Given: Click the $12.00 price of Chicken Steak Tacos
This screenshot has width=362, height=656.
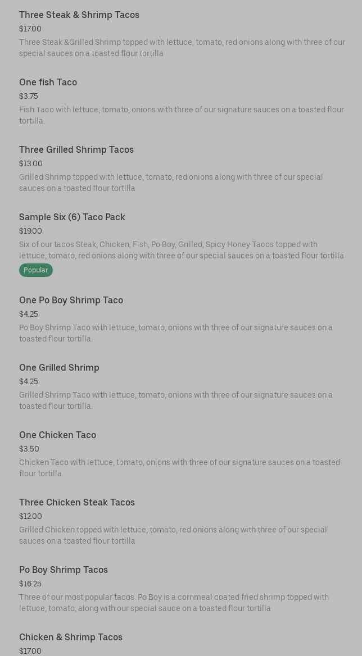Looking at the screenshot, I should (30, 517).
